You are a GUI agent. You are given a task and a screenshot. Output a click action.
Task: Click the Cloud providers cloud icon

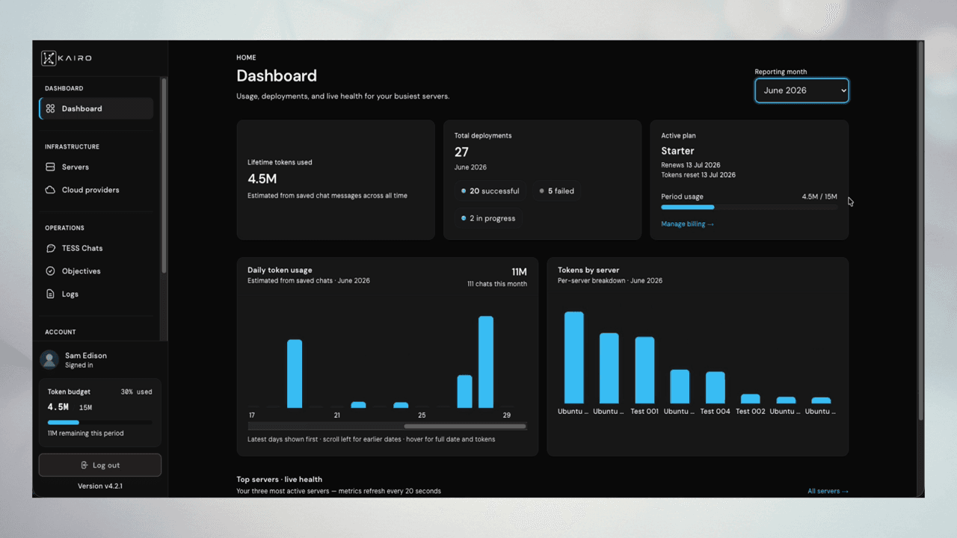[50, 190]
